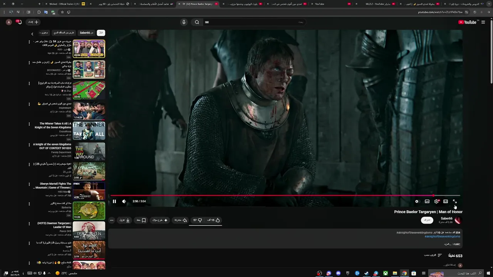Dislike the video with thumbs down
This screenshot has width=493, height=277.
(x=198, y=220)
